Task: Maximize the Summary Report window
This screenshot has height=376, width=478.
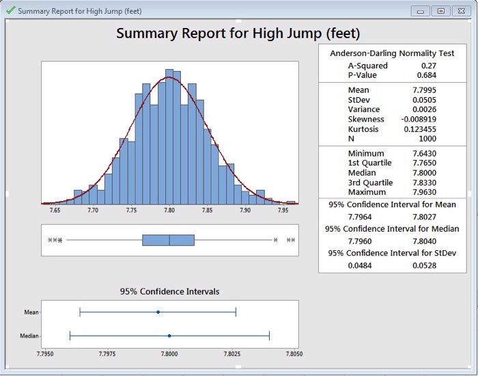Action: pyautogui.click(x=440, y=11)
